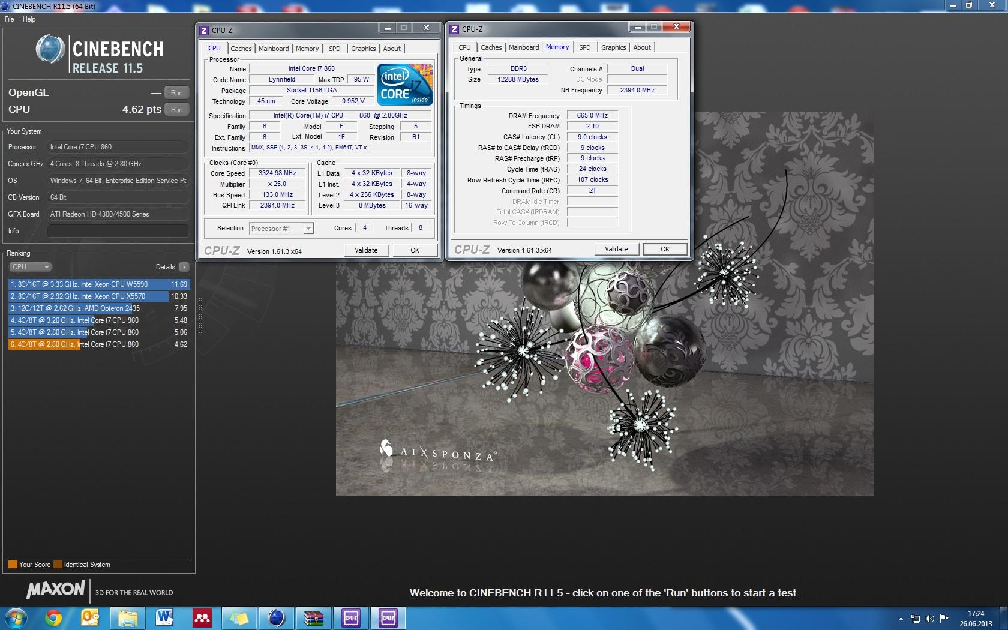
Task: Click the Intel Core i7 logo in CPU-Z
Action: (406, 85)
